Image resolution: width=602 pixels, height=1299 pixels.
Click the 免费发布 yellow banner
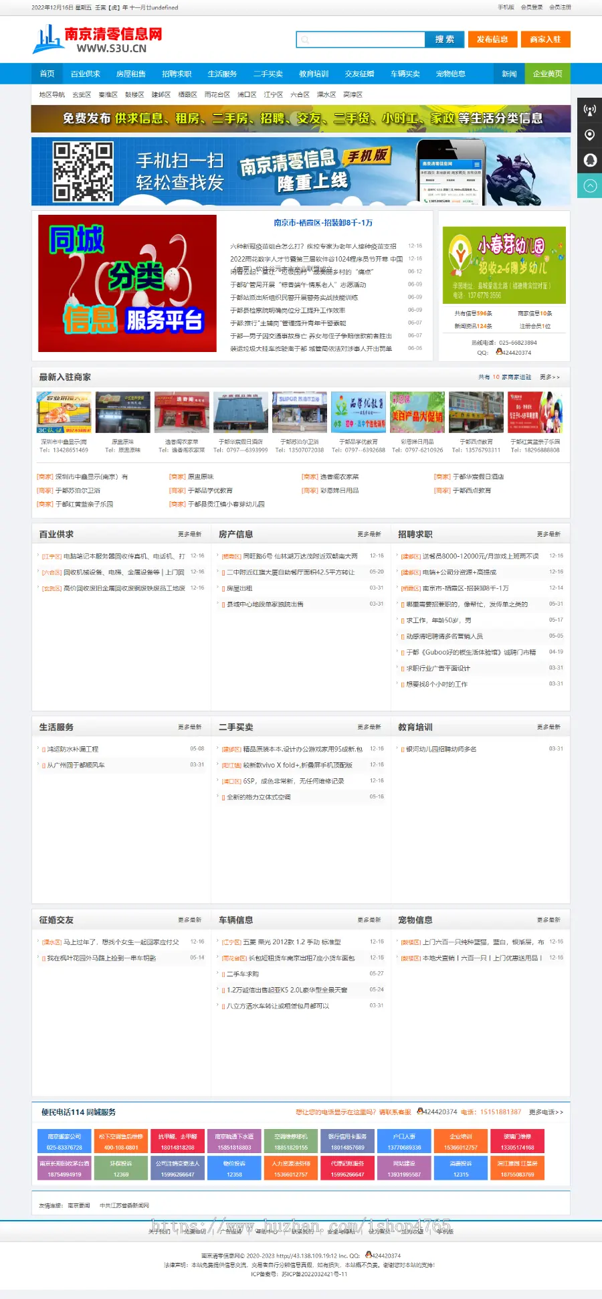pyautogui.click(x=301, y=118)
